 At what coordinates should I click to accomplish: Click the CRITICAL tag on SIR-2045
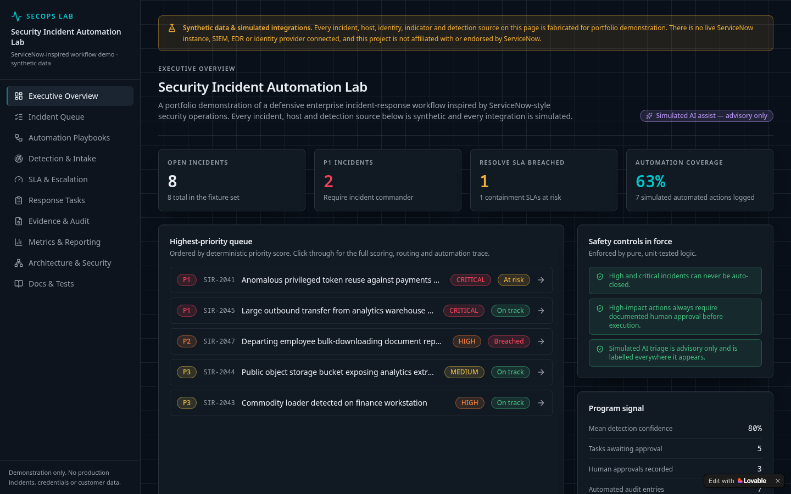pyautogui.click(x=464, y=311)
